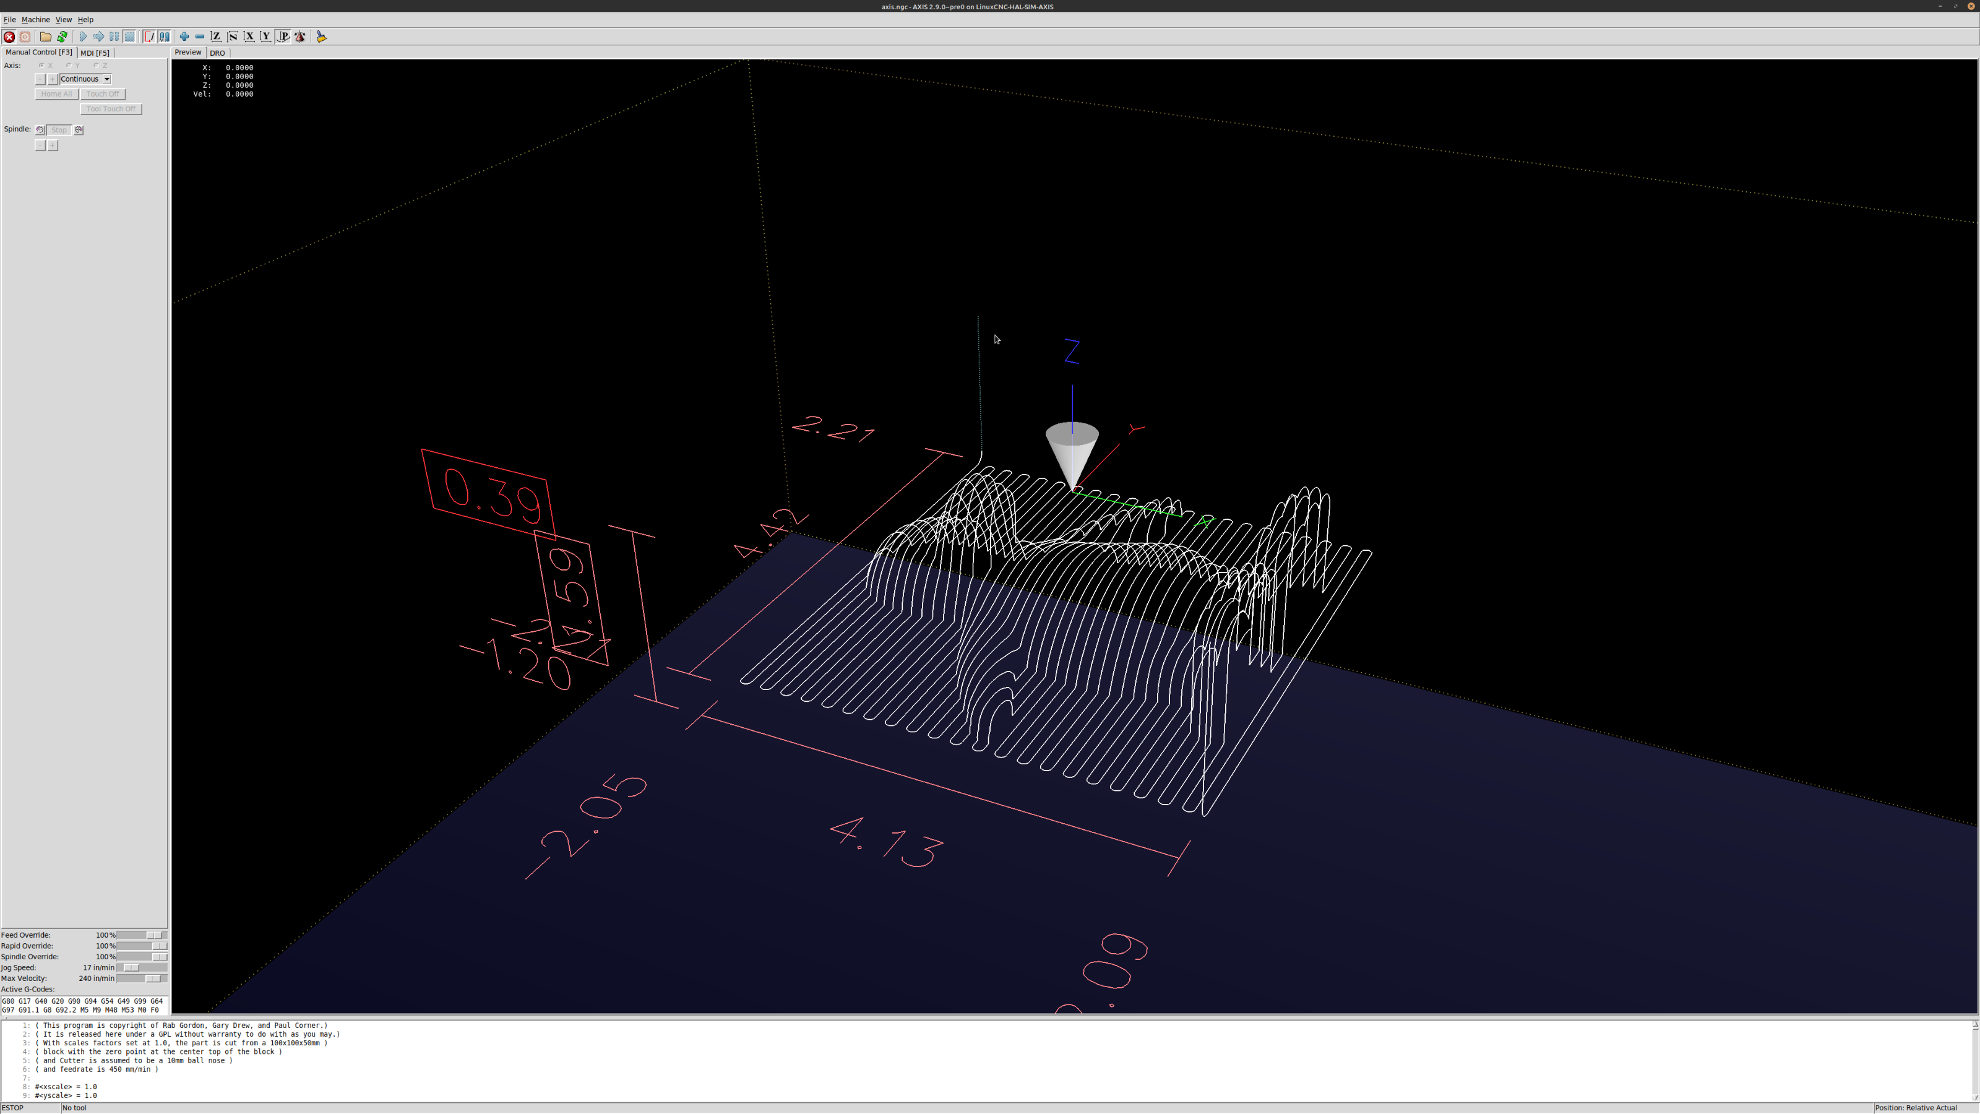Switch to front view Y icon
Screen dimensions: 1980x1114
265,36
